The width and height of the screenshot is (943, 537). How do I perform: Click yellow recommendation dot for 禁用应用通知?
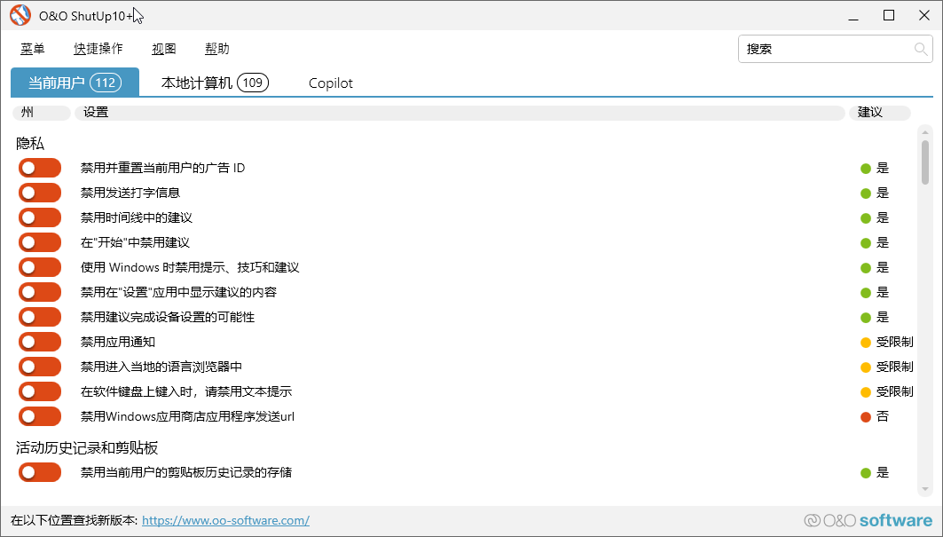(x=865, y=342)
